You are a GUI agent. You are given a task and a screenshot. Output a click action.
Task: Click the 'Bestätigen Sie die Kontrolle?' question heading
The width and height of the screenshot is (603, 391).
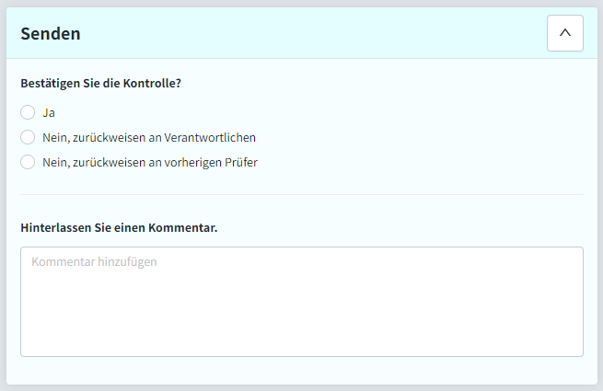click(100, 84)
